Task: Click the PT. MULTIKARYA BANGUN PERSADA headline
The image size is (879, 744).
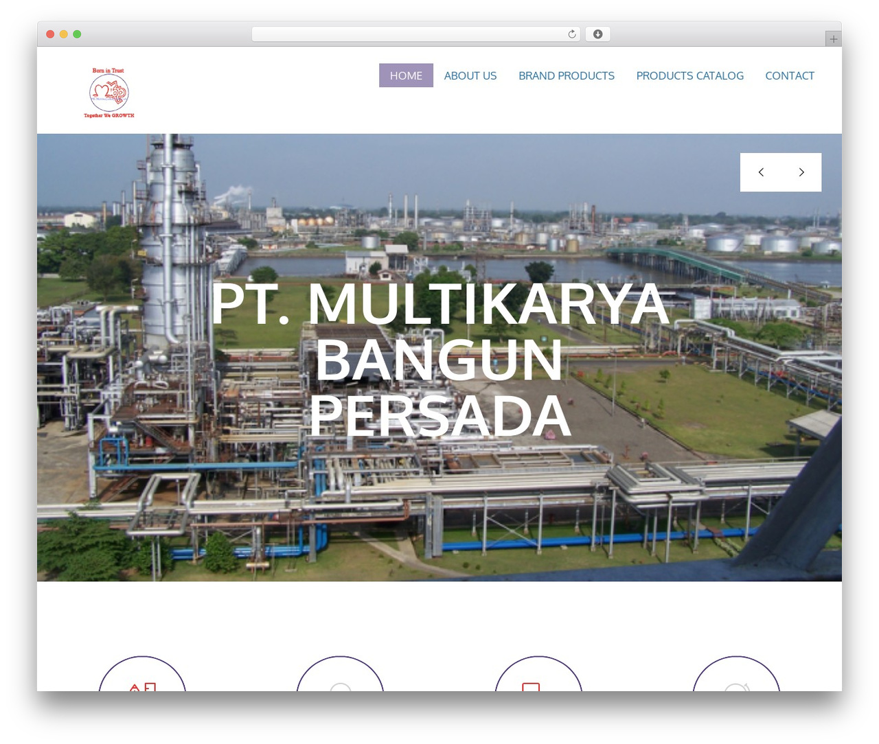Action: [x=439, y=360]
